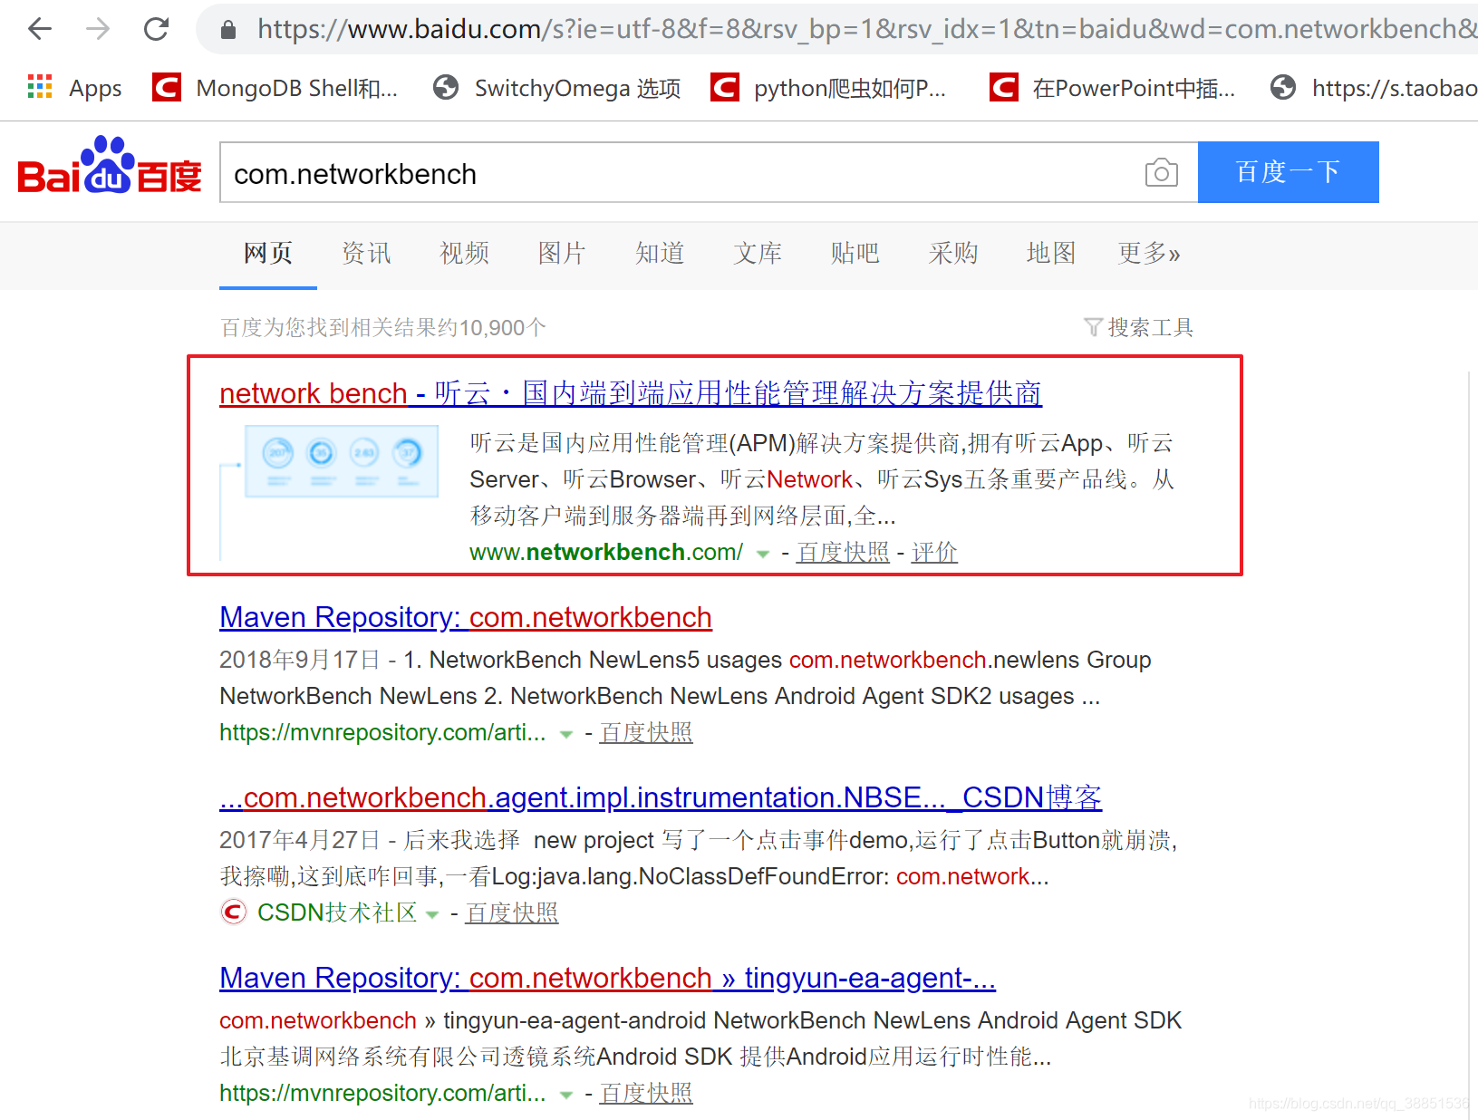The height and width of the screenshot is (1120, 1478).
Task: Open the network bench 听云 result title
Action: (x=631, y=393)
